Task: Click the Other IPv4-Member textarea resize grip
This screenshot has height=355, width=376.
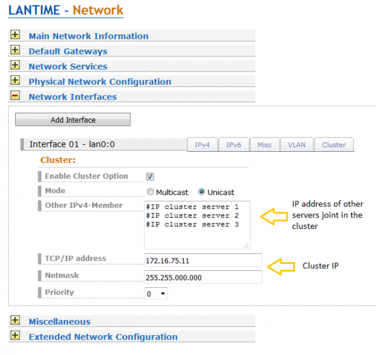Action: (x=246, y=245)
